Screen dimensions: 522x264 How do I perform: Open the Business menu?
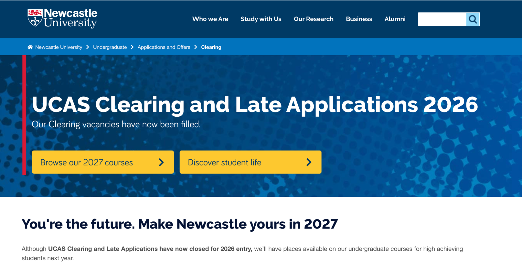click(x=359, y=19)
